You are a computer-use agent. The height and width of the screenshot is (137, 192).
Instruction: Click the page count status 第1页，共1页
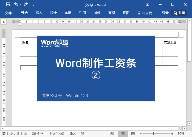coord(15,134)
